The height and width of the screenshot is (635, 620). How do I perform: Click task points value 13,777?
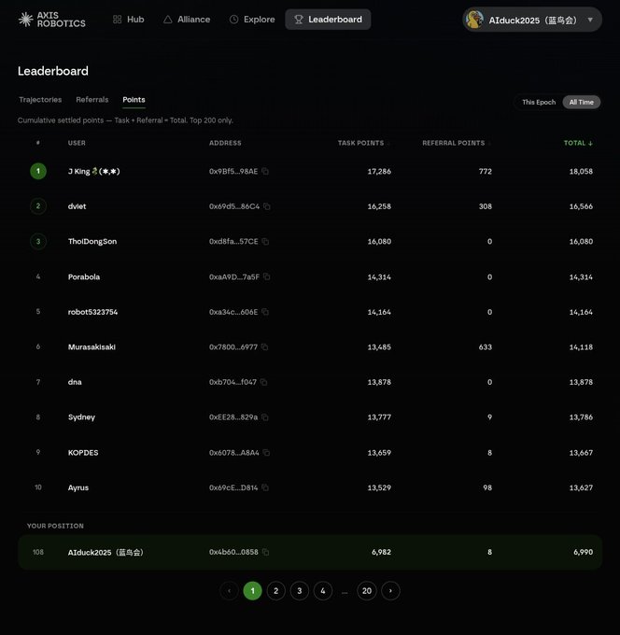[379, 417]
